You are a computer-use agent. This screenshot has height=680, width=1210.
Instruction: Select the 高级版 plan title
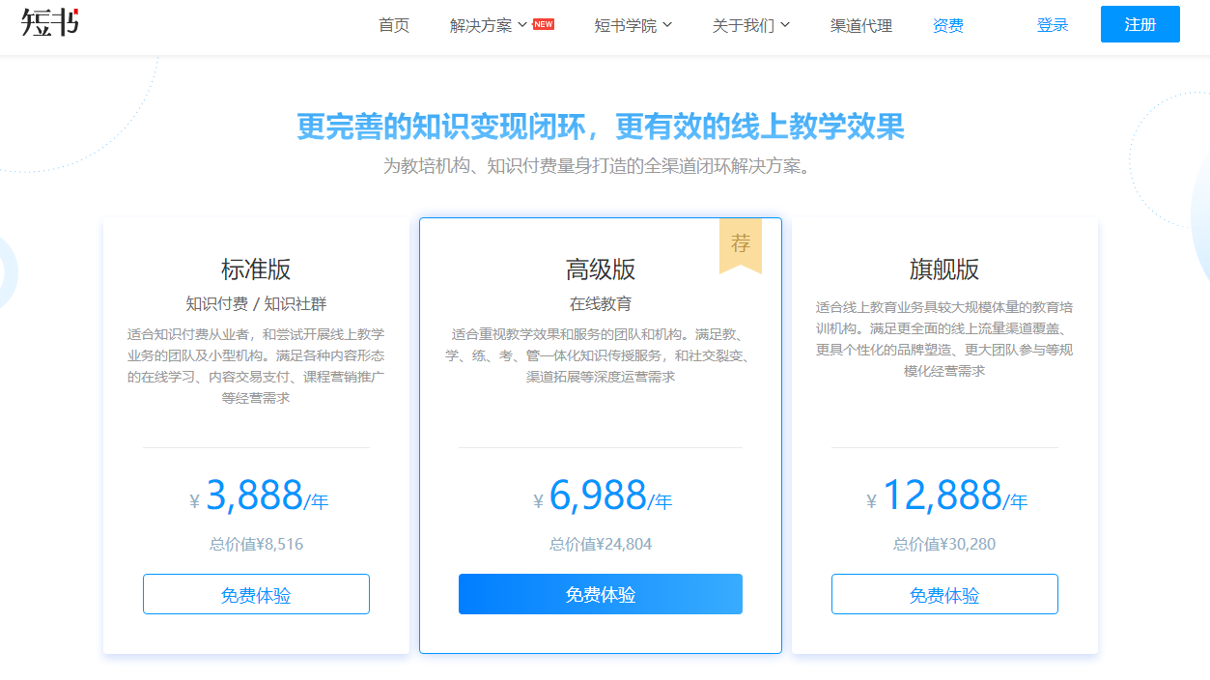point(601,269)
